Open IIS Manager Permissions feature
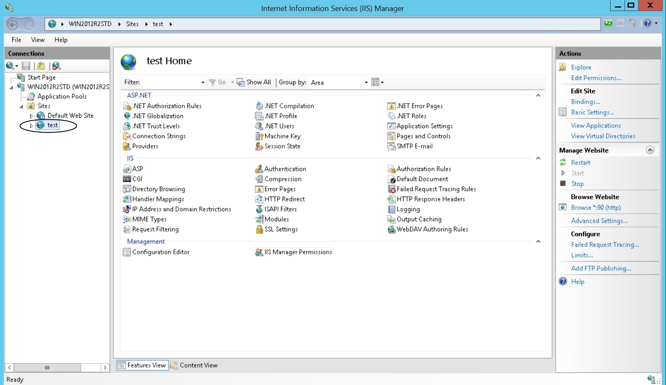Viewport: 666px width, 385px height. click(294, 252)
